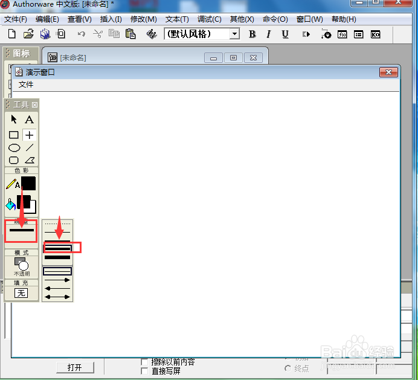
Task: Open the Functions window icon
Action: (342, 34)
